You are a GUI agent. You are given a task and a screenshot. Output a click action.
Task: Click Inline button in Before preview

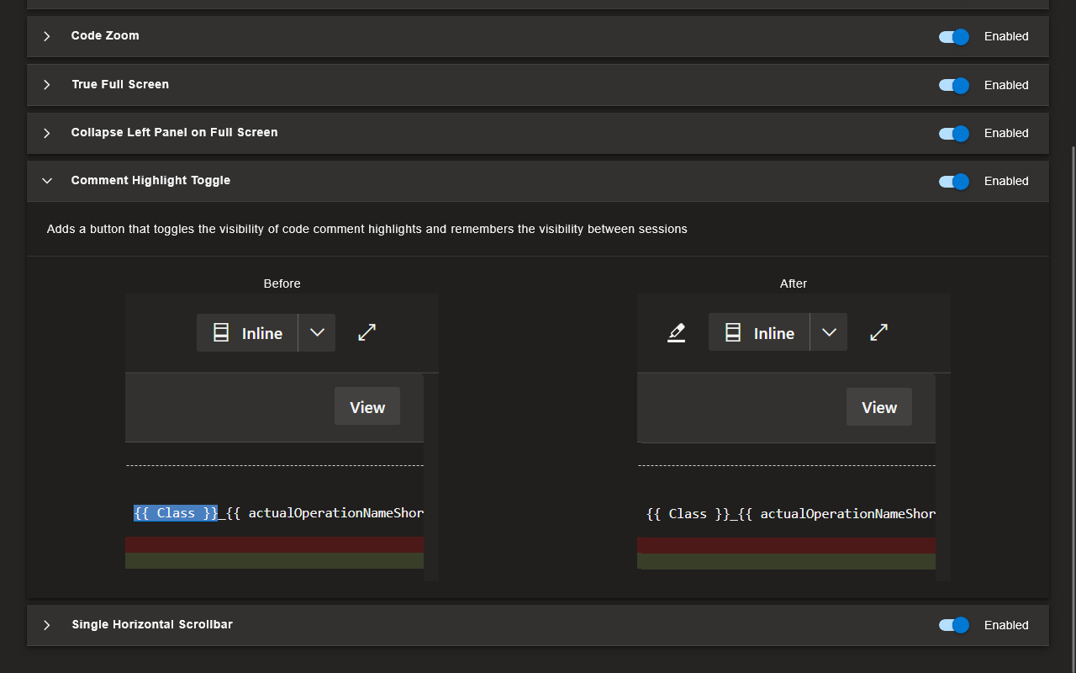point(247,333)
